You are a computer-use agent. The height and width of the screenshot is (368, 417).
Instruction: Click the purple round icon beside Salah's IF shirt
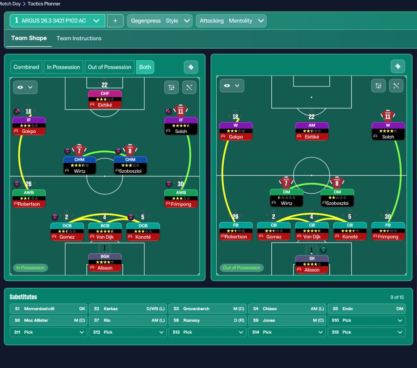point(169,112)
